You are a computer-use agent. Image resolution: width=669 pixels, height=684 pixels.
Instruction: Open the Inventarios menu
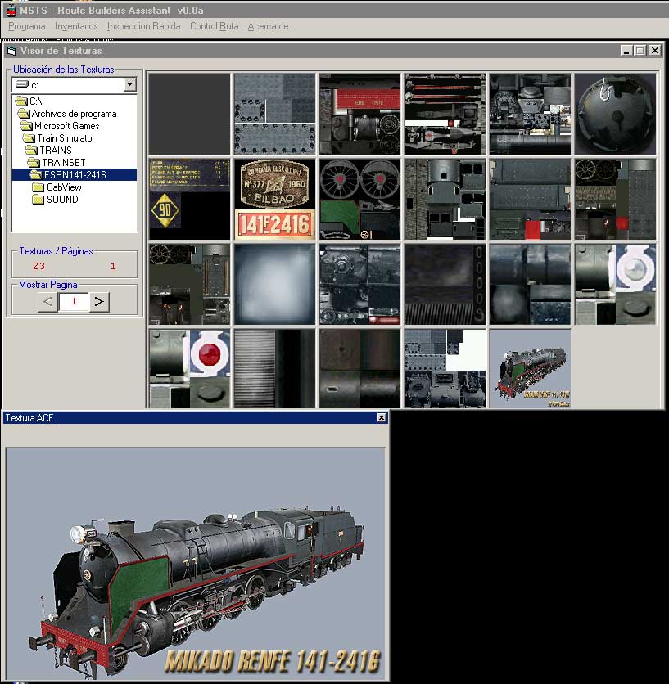tap(75, 26)
